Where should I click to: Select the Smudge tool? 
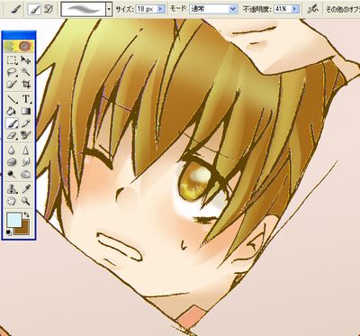[26, 162]
